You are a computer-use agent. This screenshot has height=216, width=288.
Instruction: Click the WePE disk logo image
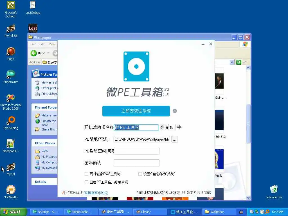[x=136, y=66]
